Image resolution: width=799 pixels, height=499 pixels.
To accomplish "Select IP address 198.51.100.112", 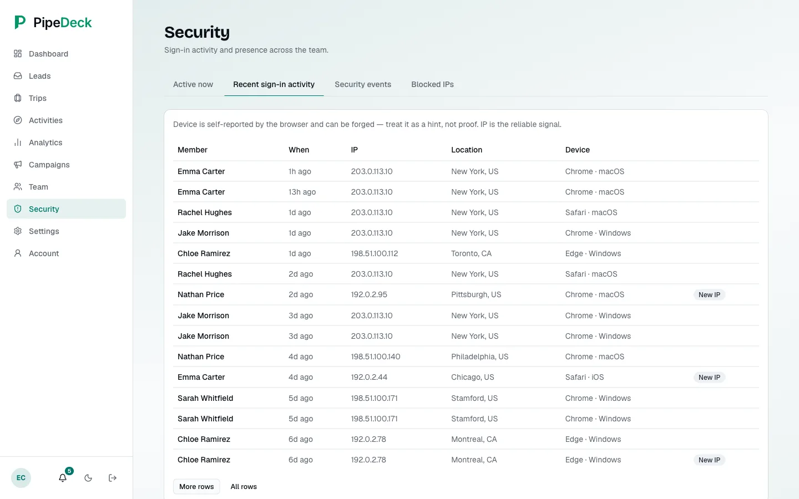I will (375, 253).
